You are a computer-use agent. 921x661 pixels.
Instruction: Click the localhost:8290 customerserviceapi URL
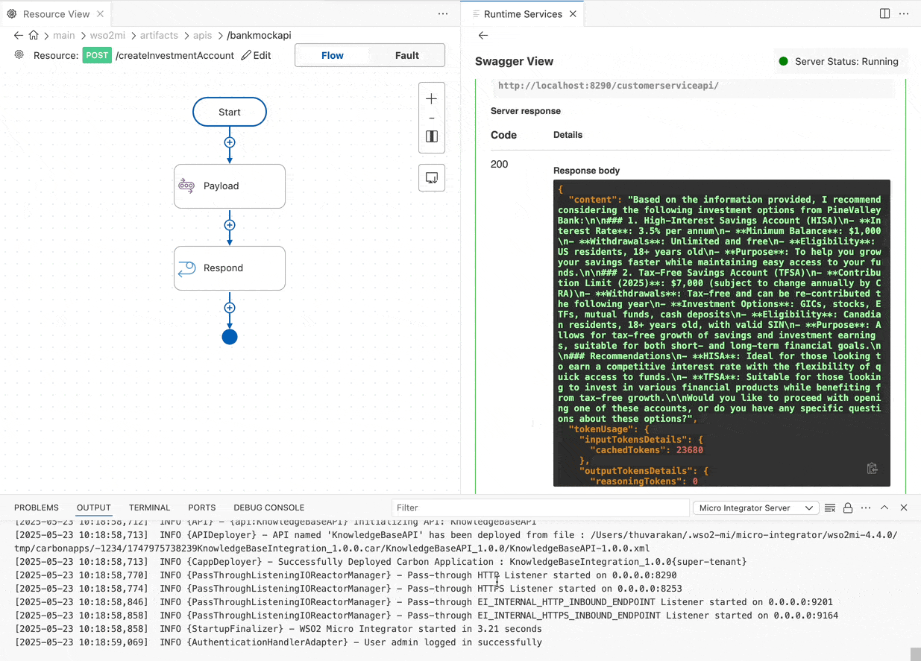tap(609, 86)
